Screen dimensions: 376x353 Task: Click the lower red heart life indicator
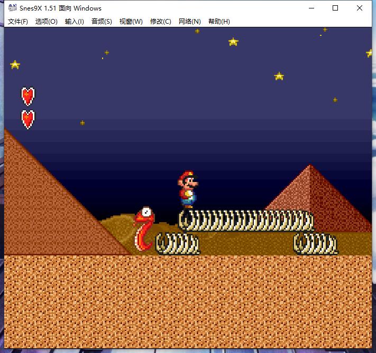point(28,119)
